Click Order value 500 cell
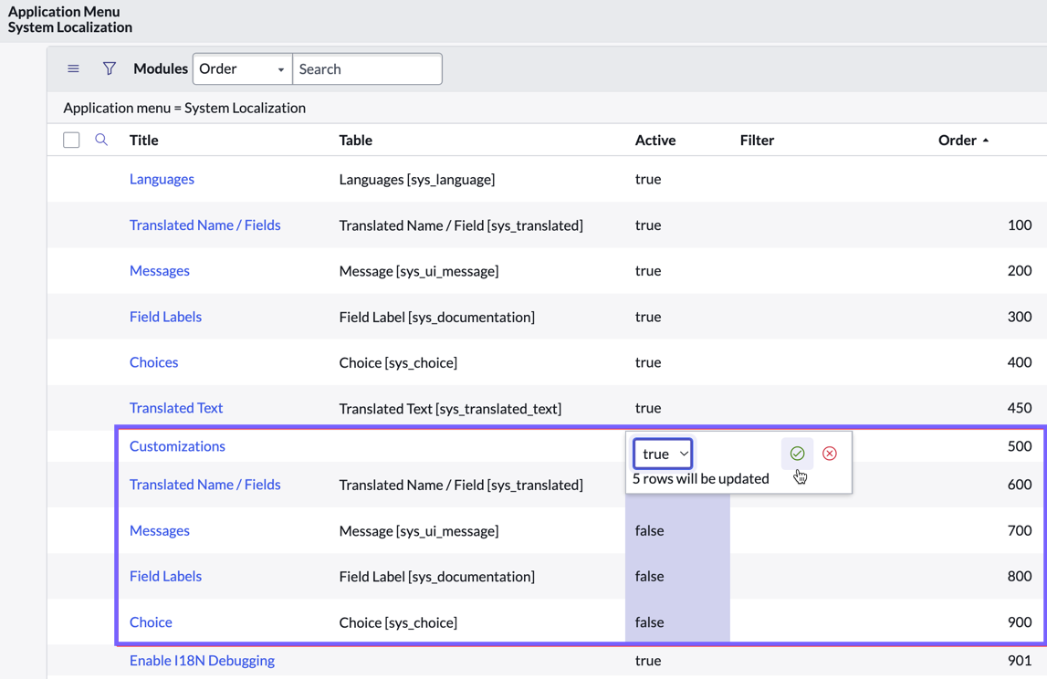The width and height of the screenshot is (1047, 679). pyautogui.click(x=1019, y=446)
